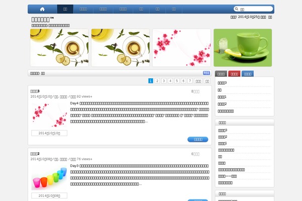Open the large pink blossoms banner image

(x=181, y=48)
